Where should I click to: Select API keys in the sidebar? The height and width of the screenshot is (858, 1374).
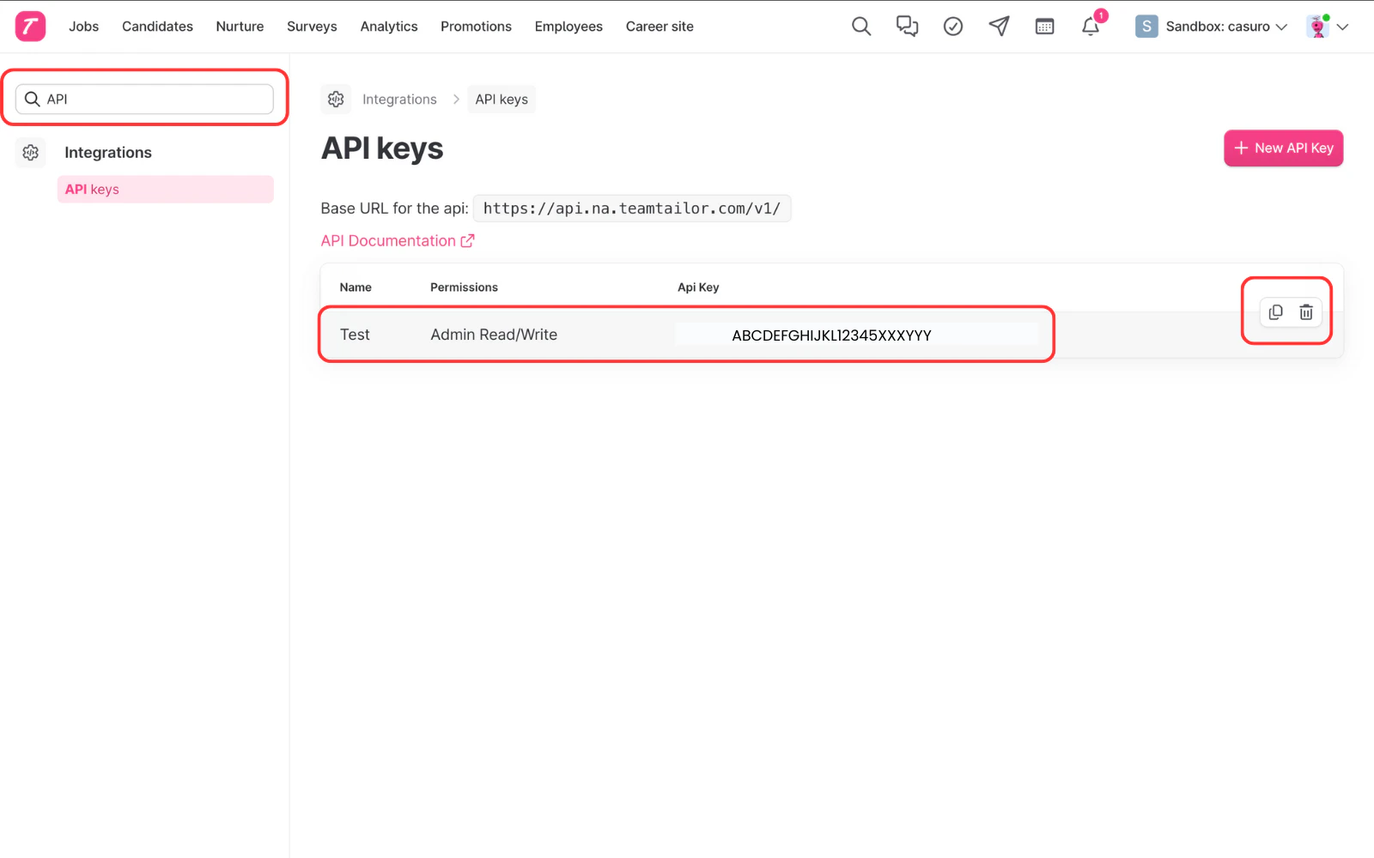pos(166,190)
